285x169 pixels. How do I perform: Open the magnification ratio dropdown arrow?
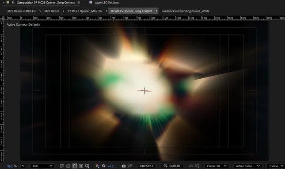23,166
